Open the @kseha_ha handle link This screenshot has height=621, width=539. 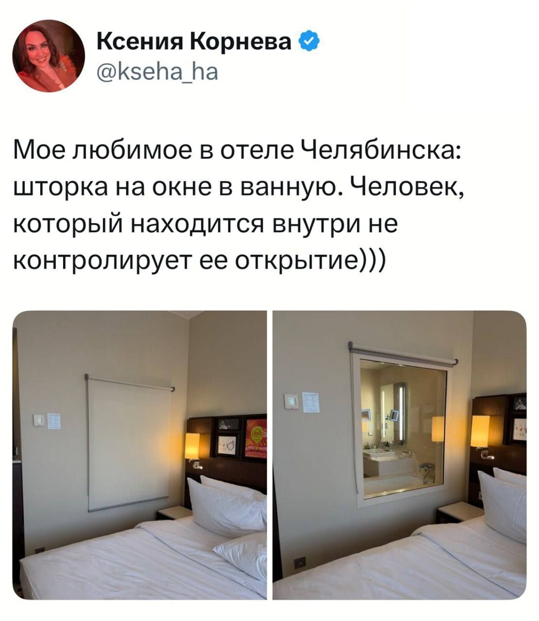pos(158,72)
